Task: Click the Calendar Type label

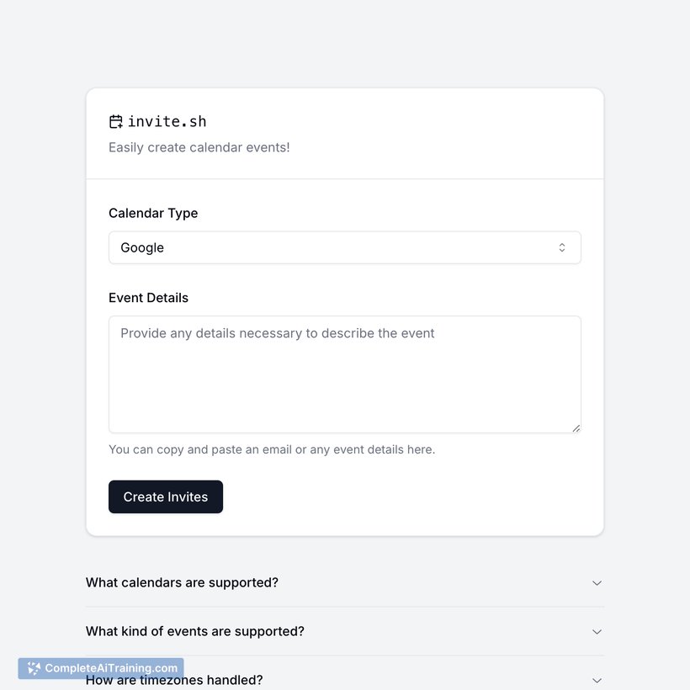Action: [153, 213]
